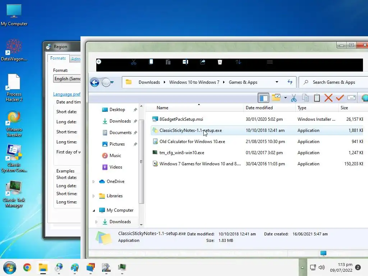Click the Paste icon in the black toolbar
This screenshot has width=368, height=276.
(x=168, y=62)
